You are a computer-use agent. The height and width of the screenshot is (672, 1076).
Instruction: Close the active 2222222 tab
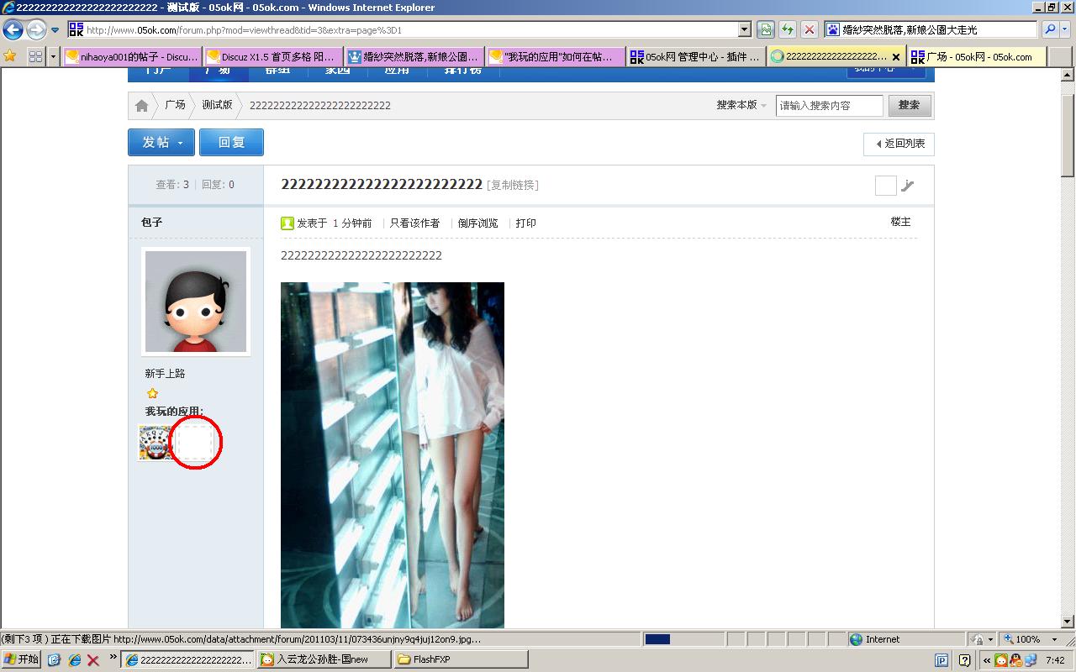[x=896, y=57]
